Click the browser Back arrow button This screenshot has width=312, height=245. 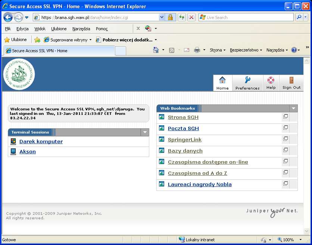[8, 17]
